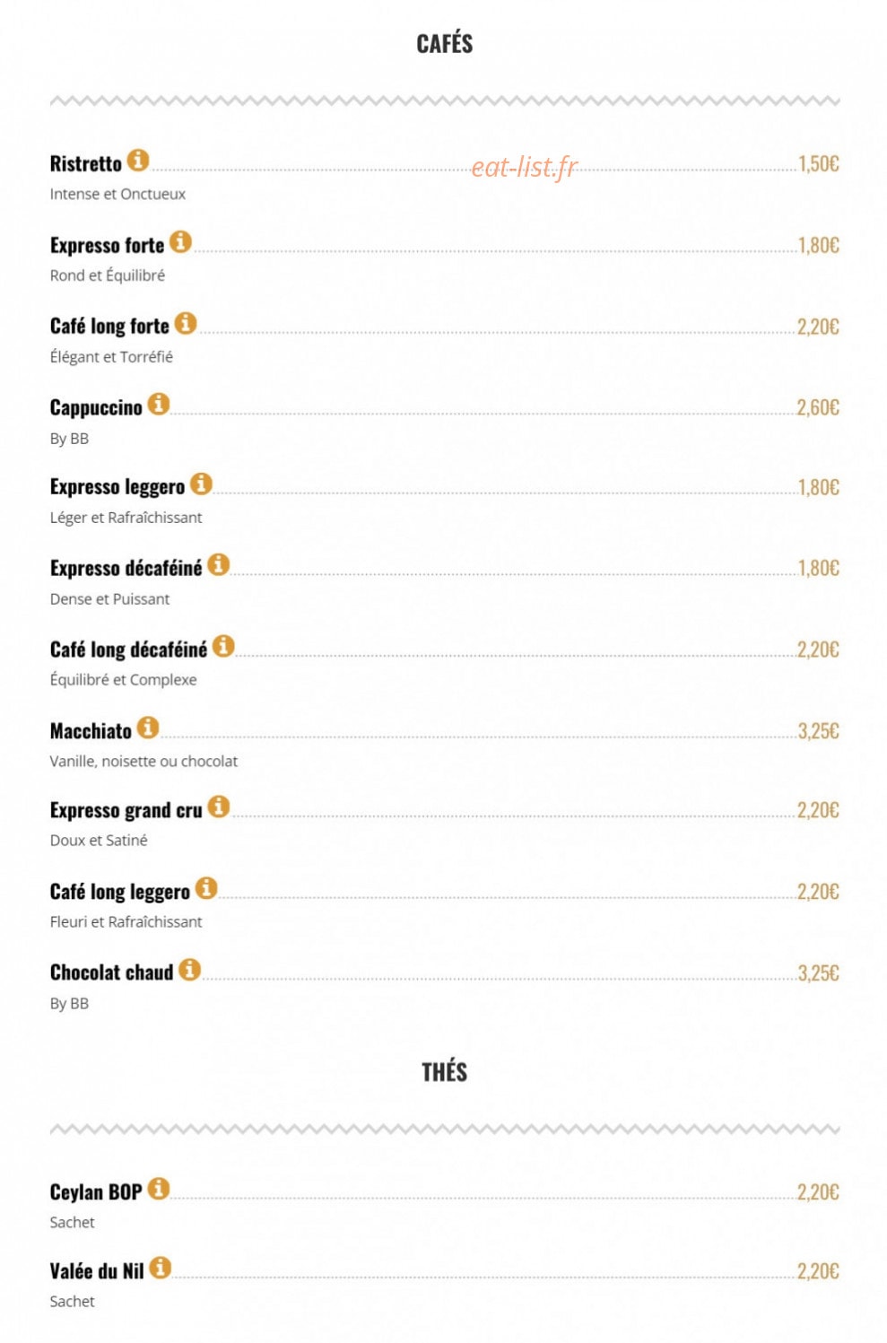Click Chocolat chaud item name

pyautogui.click(x=111, y=972)
